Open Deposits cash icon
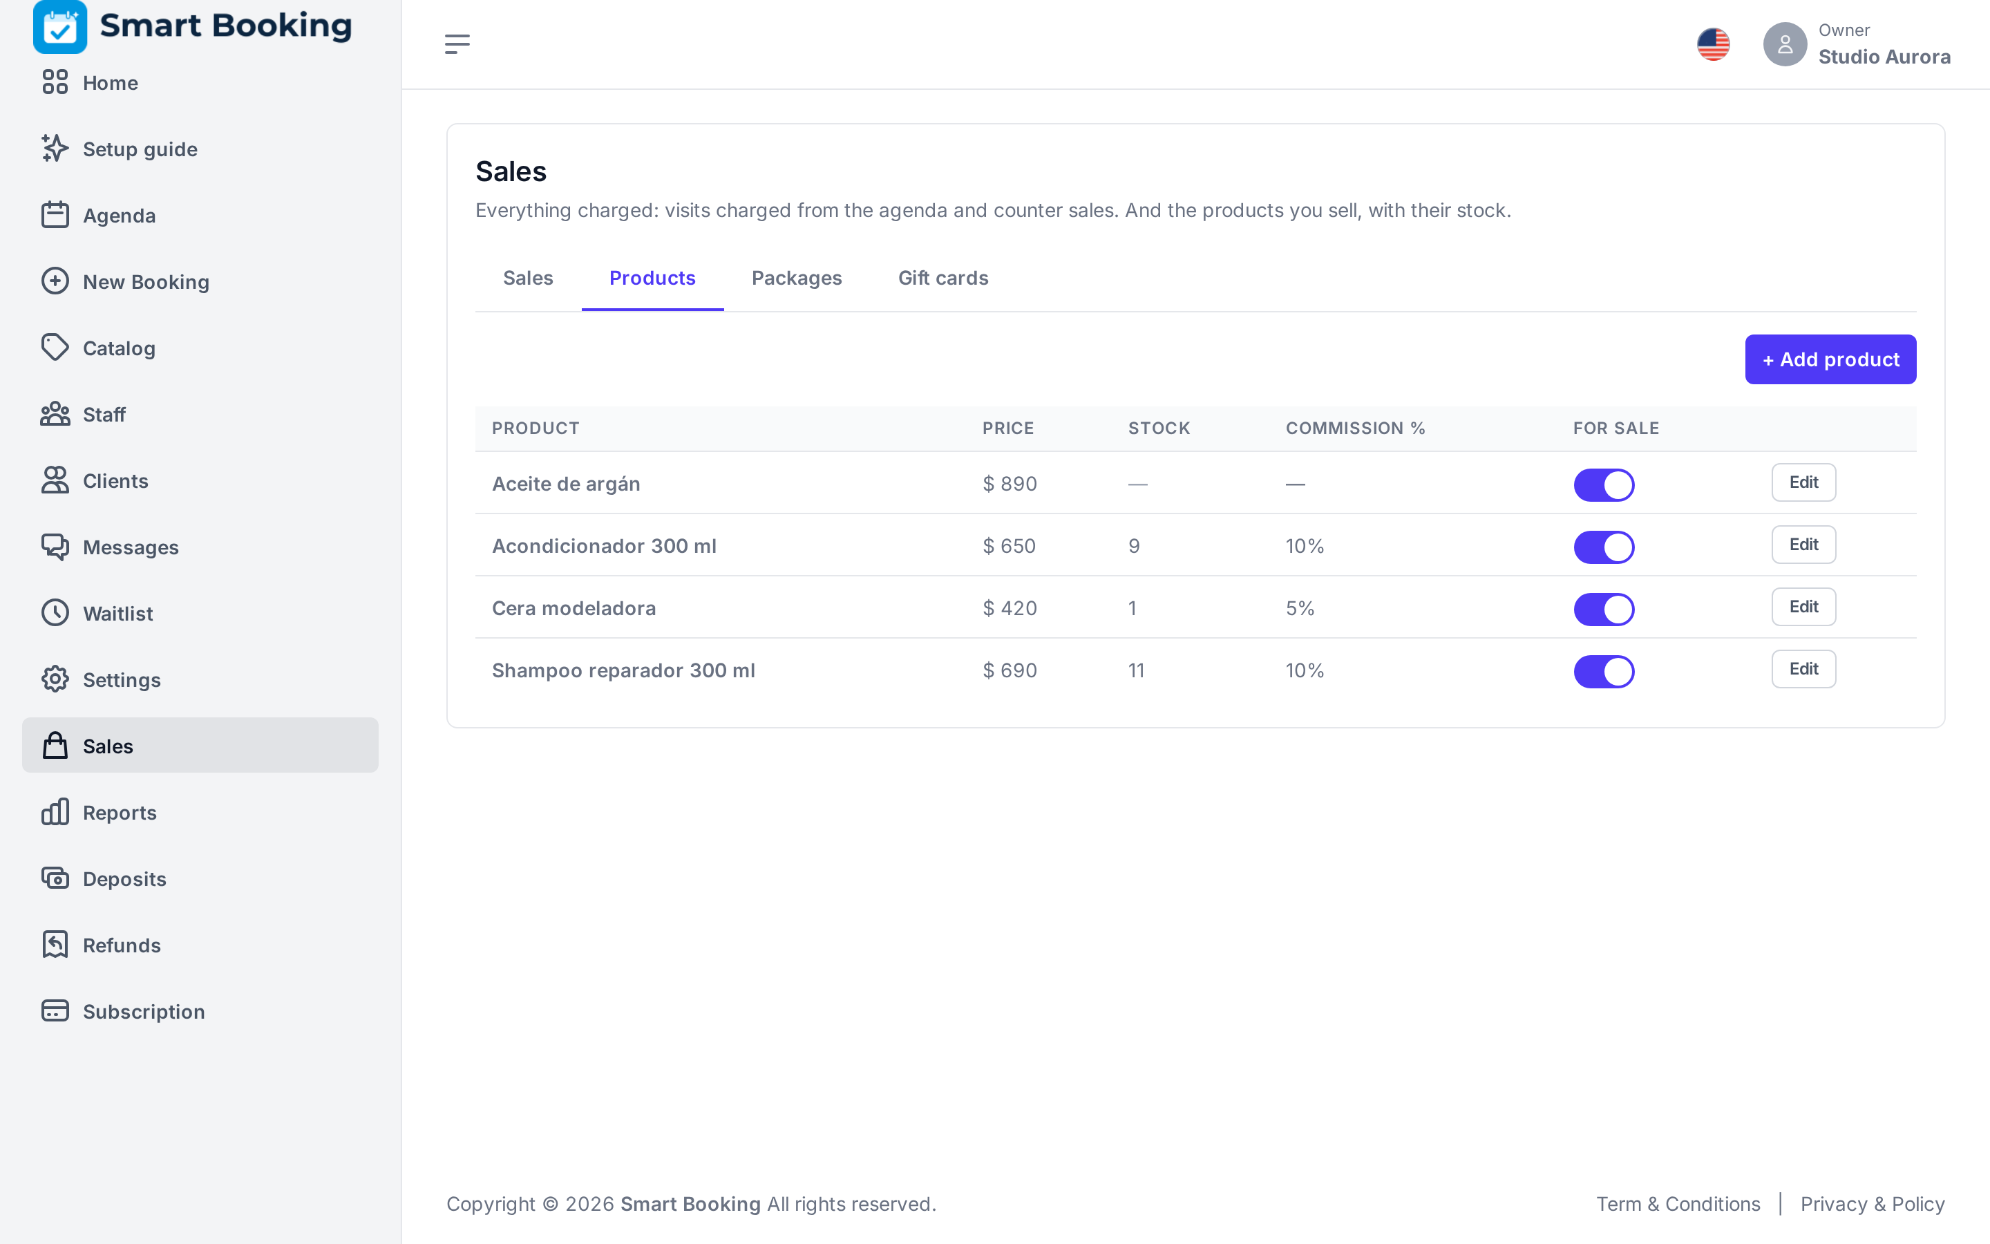 tap(55, 878)
